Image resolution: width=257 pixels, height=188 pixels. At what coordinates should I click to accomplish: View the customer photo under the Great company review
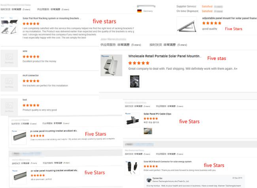[x=134, y=81]
